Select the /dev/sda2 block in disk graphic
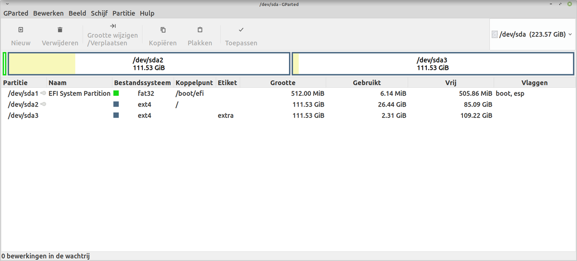This screenshot has width=577, height=261. pos(149,63)
